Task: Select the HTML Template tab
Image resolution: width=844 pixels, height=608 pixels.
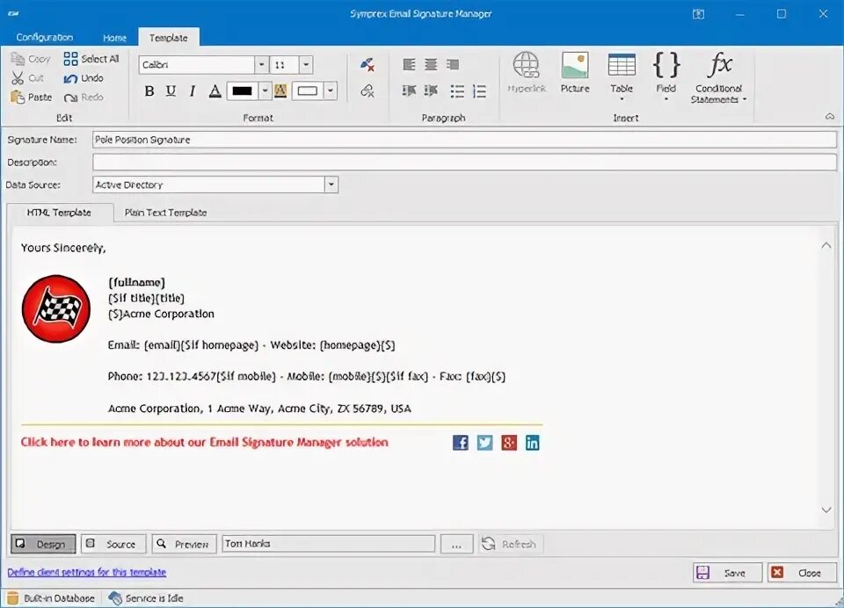Action: [59, 213]
